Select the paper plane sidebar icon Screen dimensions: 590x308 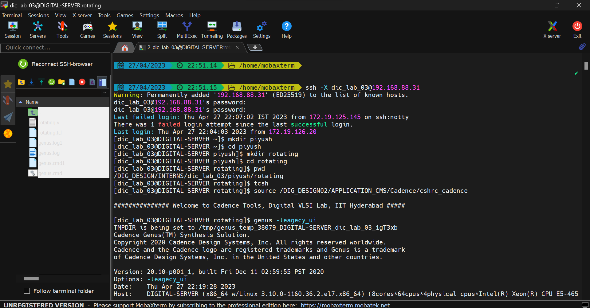[8, 117]
